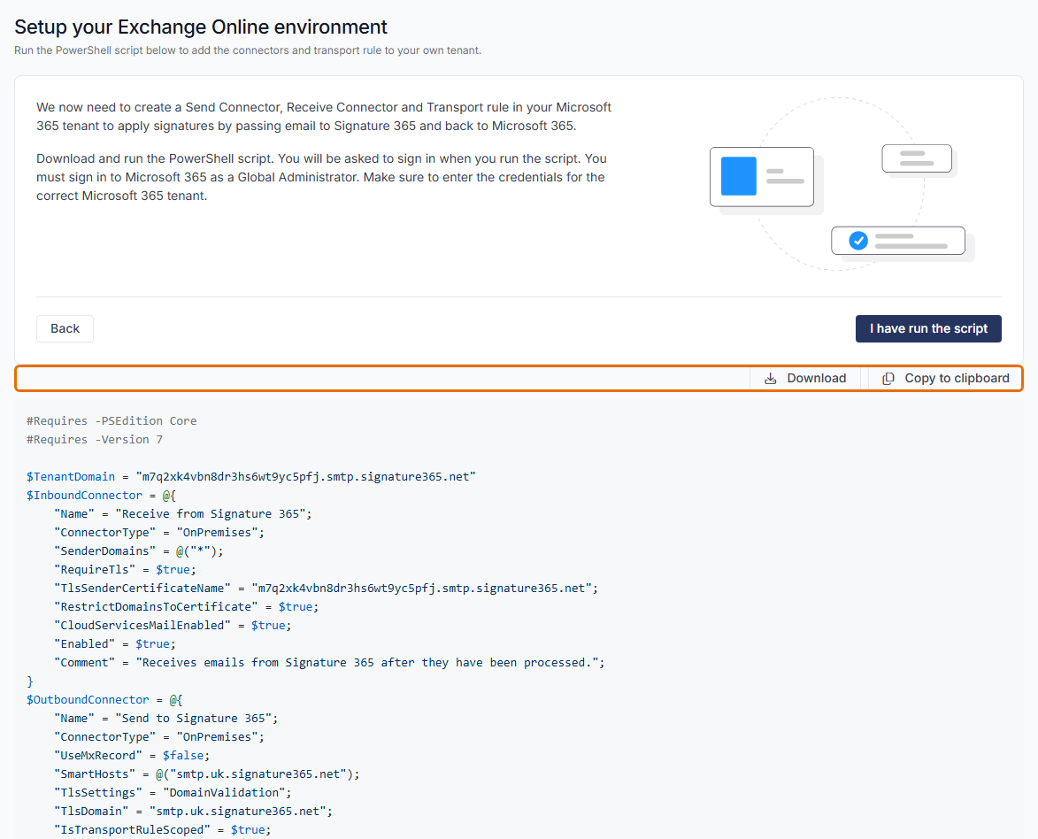Click the "RestrictDomainsToCertificate" code line
This screenshot has height=839, width=1038.
point(186,606)
